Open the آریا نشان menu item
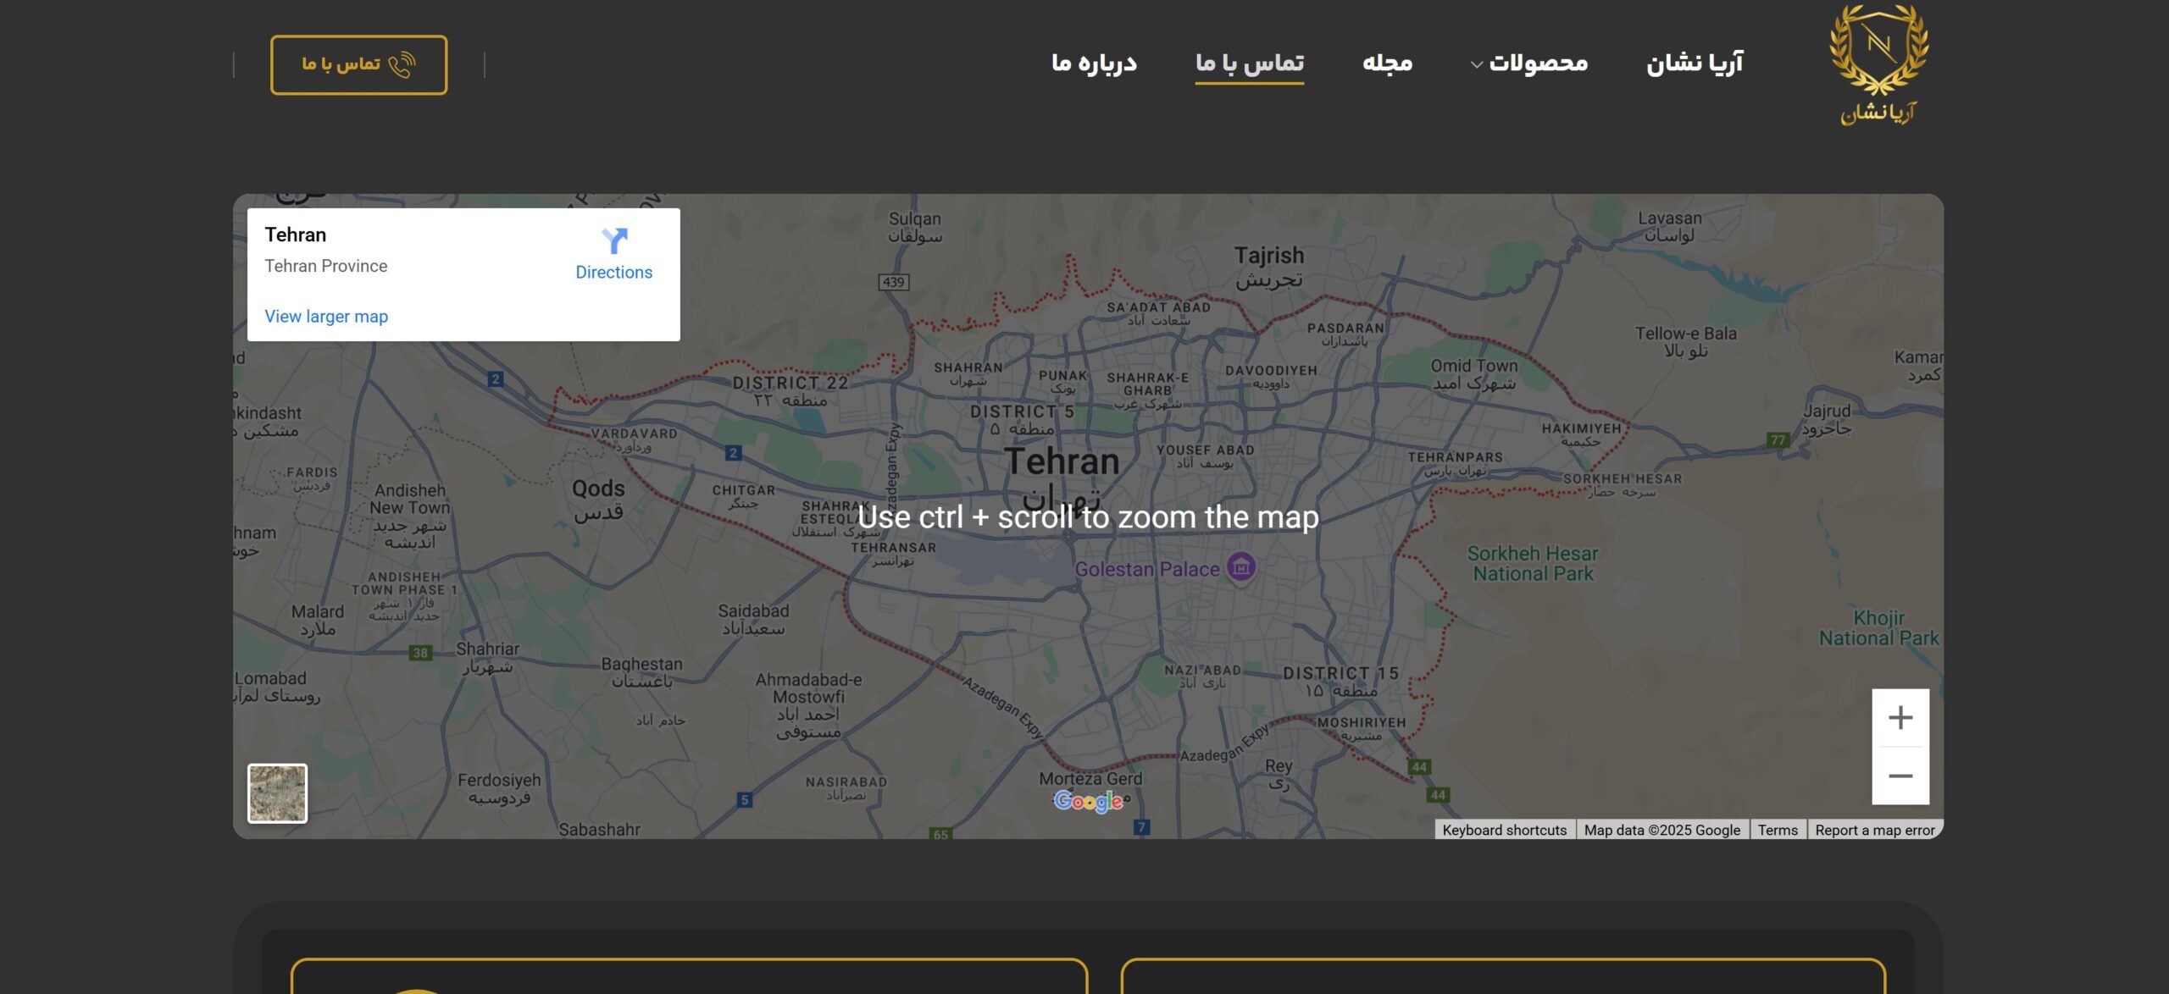The width and height of the screenshot is (2169, 994). click(x=1695, y=64)
